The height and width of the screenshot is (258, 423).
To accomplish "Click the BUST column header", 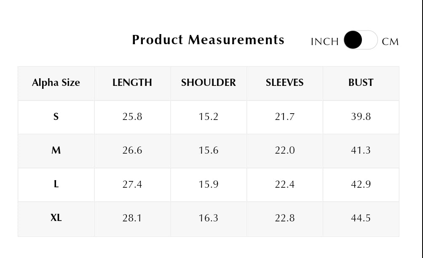I will pos(361,82).
